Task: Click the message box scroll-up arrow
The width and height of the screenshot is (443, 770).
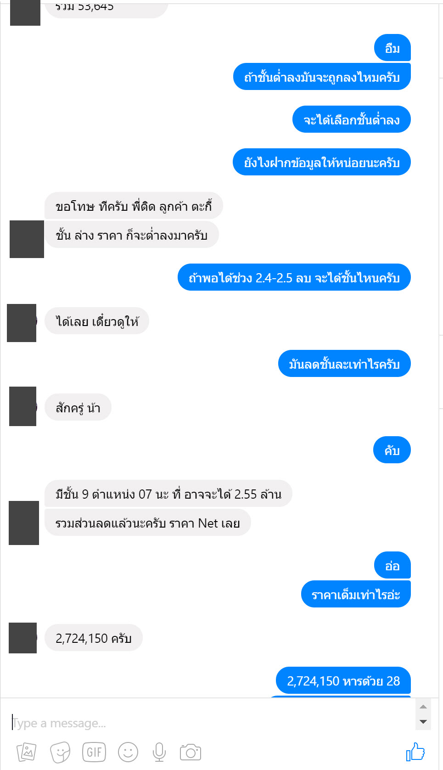Action: coord(423,707)
